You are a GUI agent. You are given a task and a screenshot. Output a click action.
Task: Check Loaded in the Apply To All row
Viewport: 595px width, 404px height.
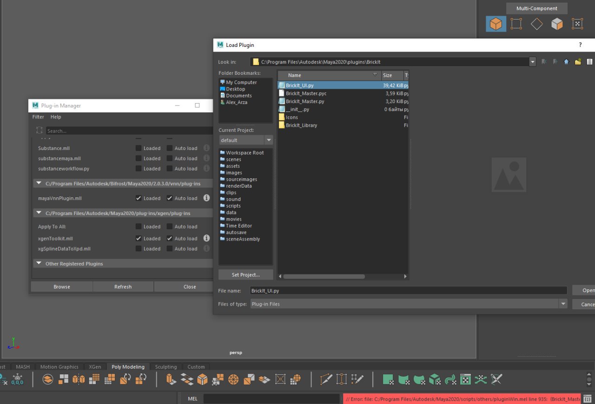pos(139,227)
